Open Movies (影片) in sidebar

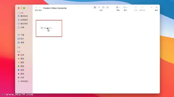(x=21, y=39)
